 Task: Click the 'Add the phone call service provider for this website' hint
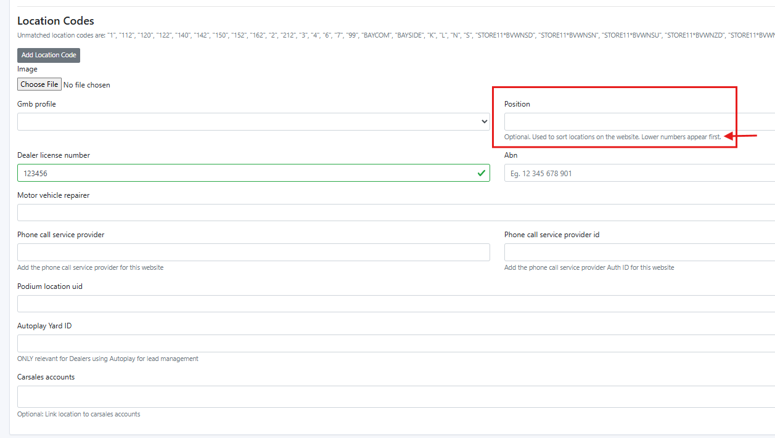[x=90, y=267]
